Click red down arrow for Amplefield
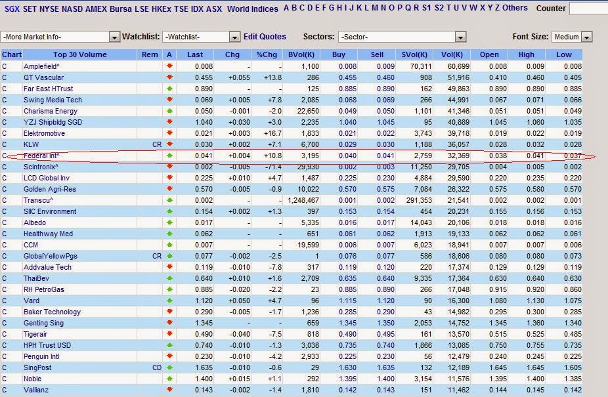Image resolution: width=608 pixels, height=397 pixels. (169, 66)
